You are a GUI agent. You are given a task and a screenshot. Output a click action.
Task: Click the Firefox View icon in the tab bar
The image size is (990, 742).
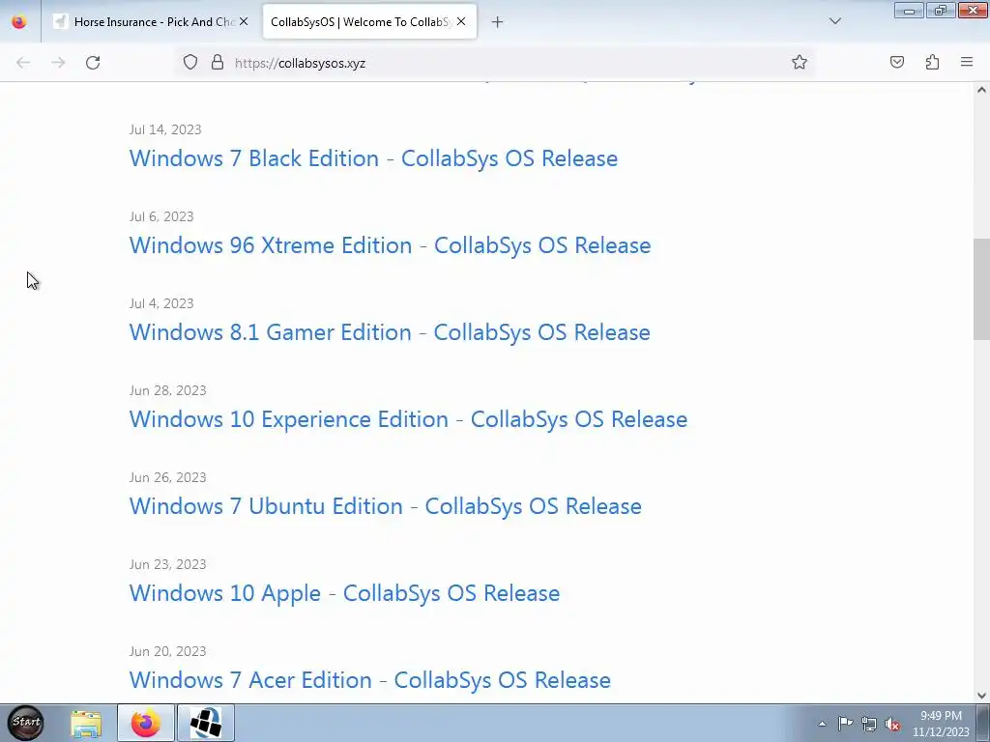19,21
